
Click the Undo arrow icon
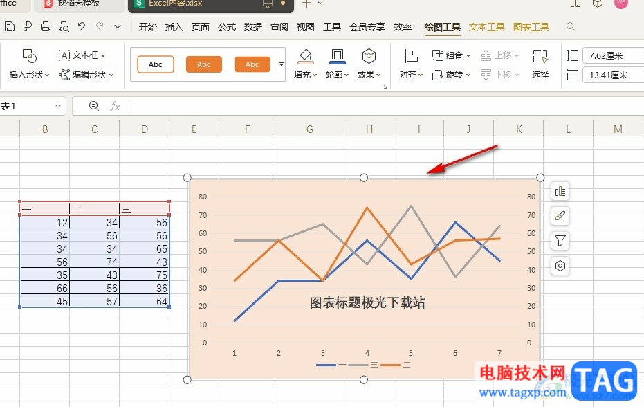click(82, 27)
